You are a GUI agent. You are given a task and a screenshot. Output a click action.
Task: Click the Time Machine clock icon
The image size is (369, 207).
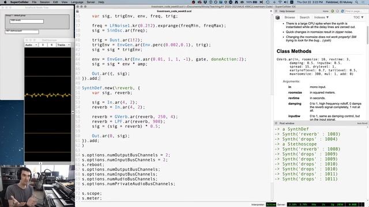tap(268, 2)
